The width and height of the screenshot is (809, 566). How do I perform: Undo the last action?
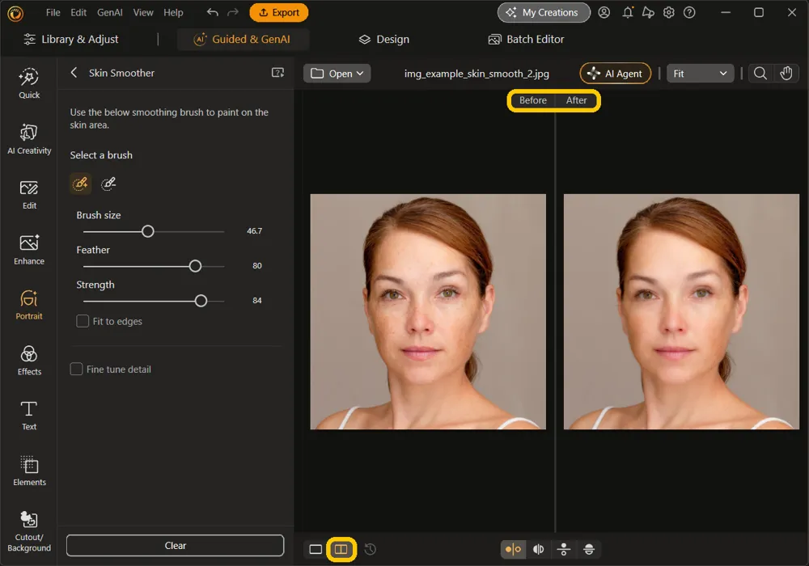coord(213,12)
